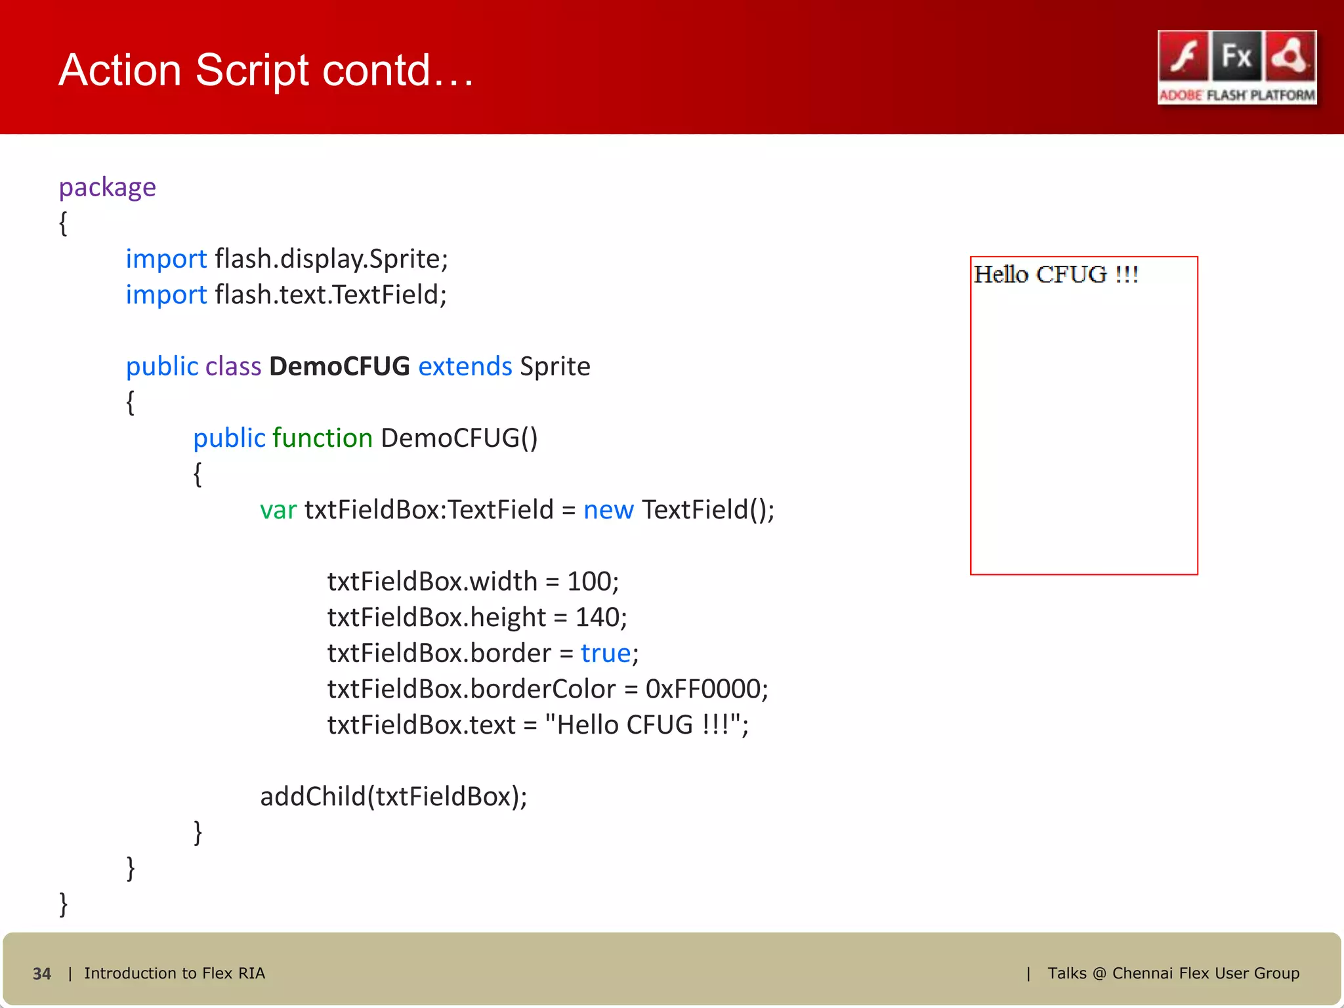
Task: Click the import flash.display.Sprite line
Action: [287, 259]
